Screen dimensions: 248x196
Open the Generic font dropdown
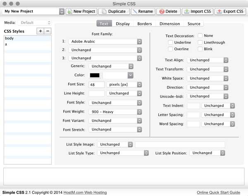(111, 66)
